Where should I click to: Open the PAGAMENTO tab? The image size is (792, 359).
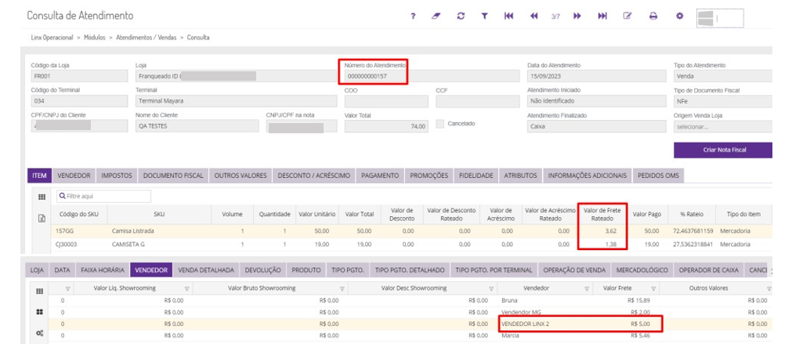coord(380,176)
